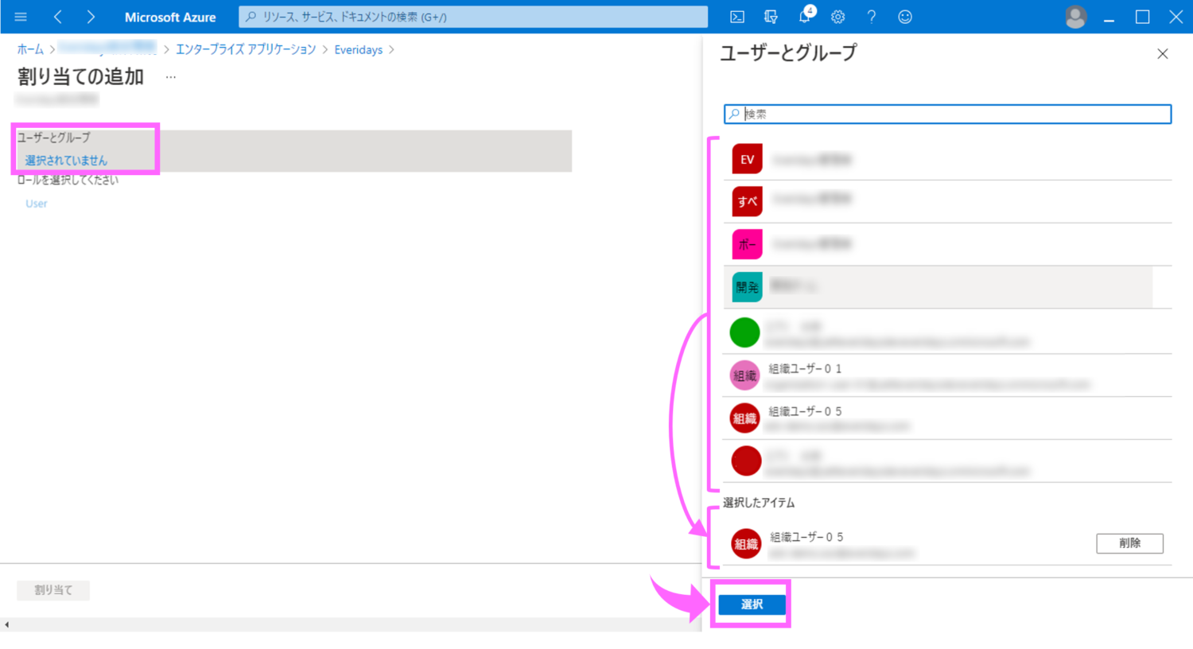Viewport: 1193px width, 649px height.
Task: Close the ユーザーとグループ panel
Action: (x=1162, y=54)
